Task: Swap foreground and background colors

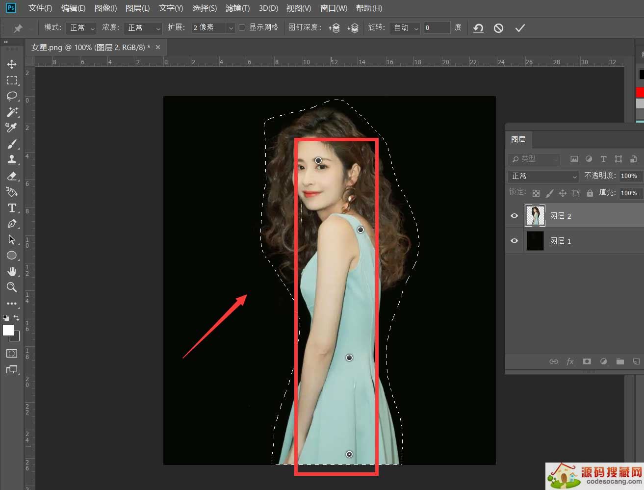Action: [16, 317]
